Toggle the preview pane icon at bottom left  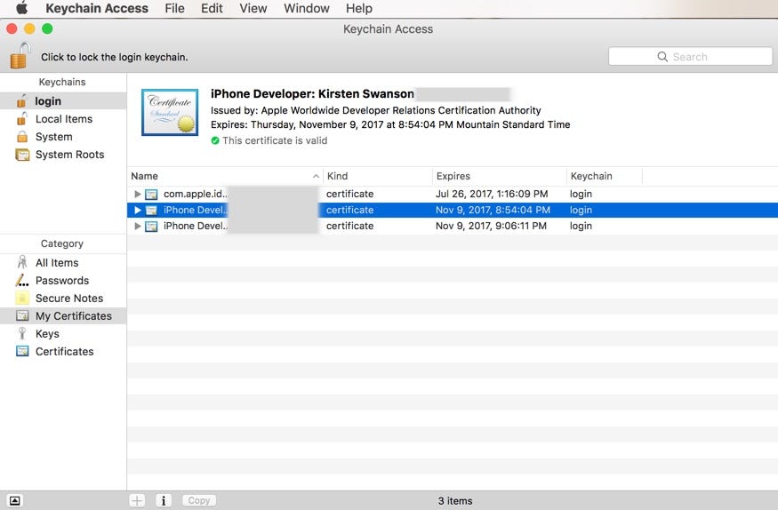15,500
